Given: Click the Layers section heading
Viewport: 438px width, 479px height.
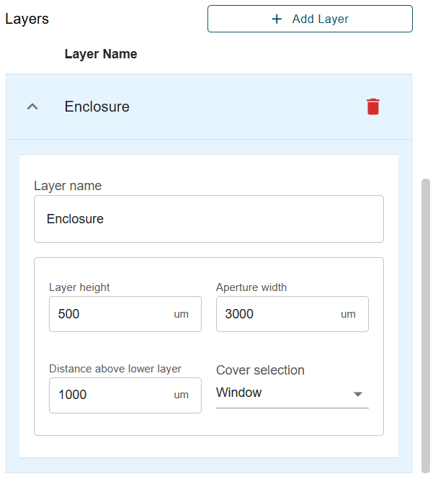Looking at the screenshot, I should 27,19.
